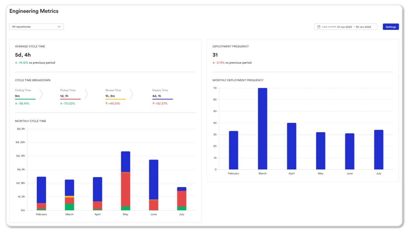The width and height of the screenshot is (411, 231).
Task: Click the red pickup segment in May bar
Action: 126,189
